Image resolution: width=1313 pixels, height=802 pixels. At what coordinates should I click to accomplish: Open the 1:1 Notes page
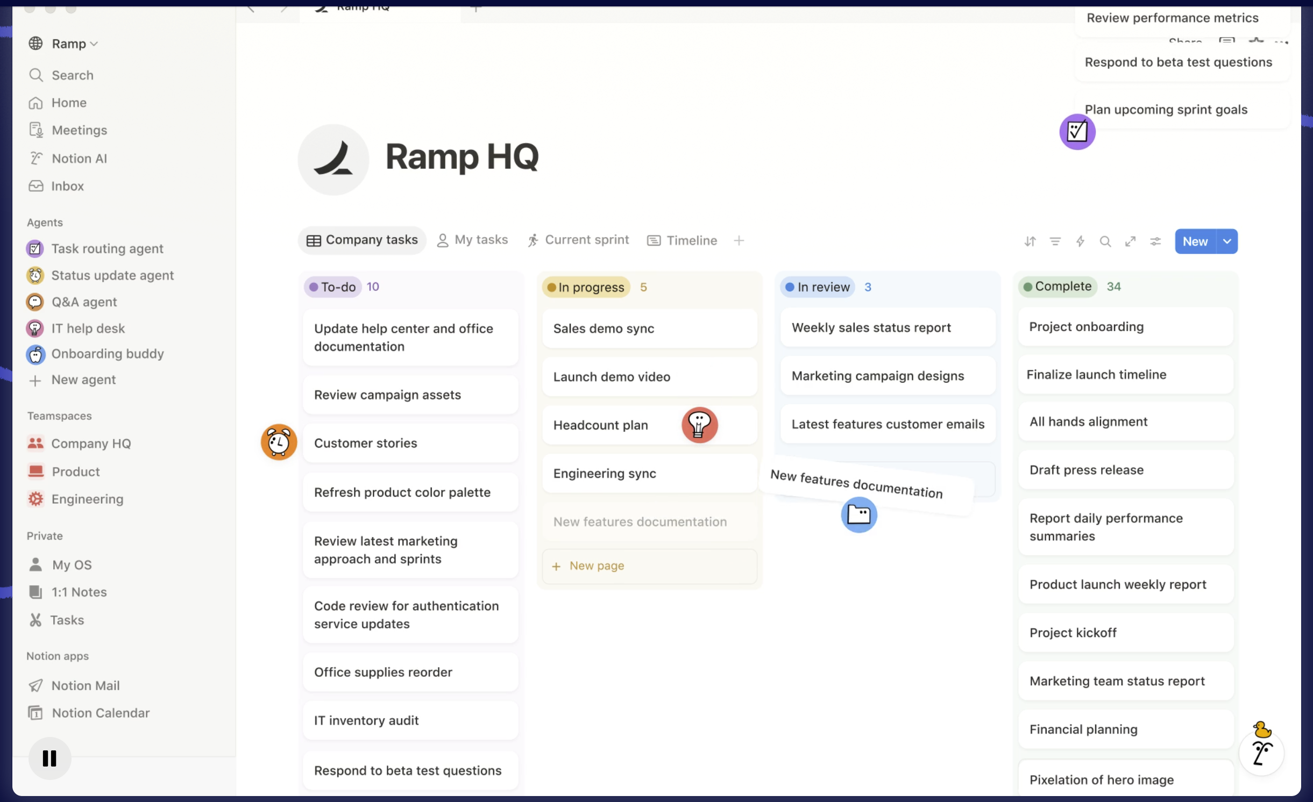[x=79, y=592]
